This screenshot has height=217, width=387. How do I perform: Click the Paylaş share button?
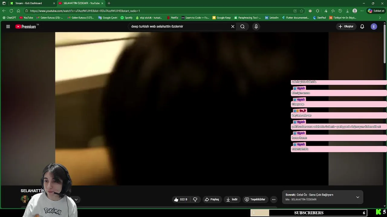click(x=212, y=200)
